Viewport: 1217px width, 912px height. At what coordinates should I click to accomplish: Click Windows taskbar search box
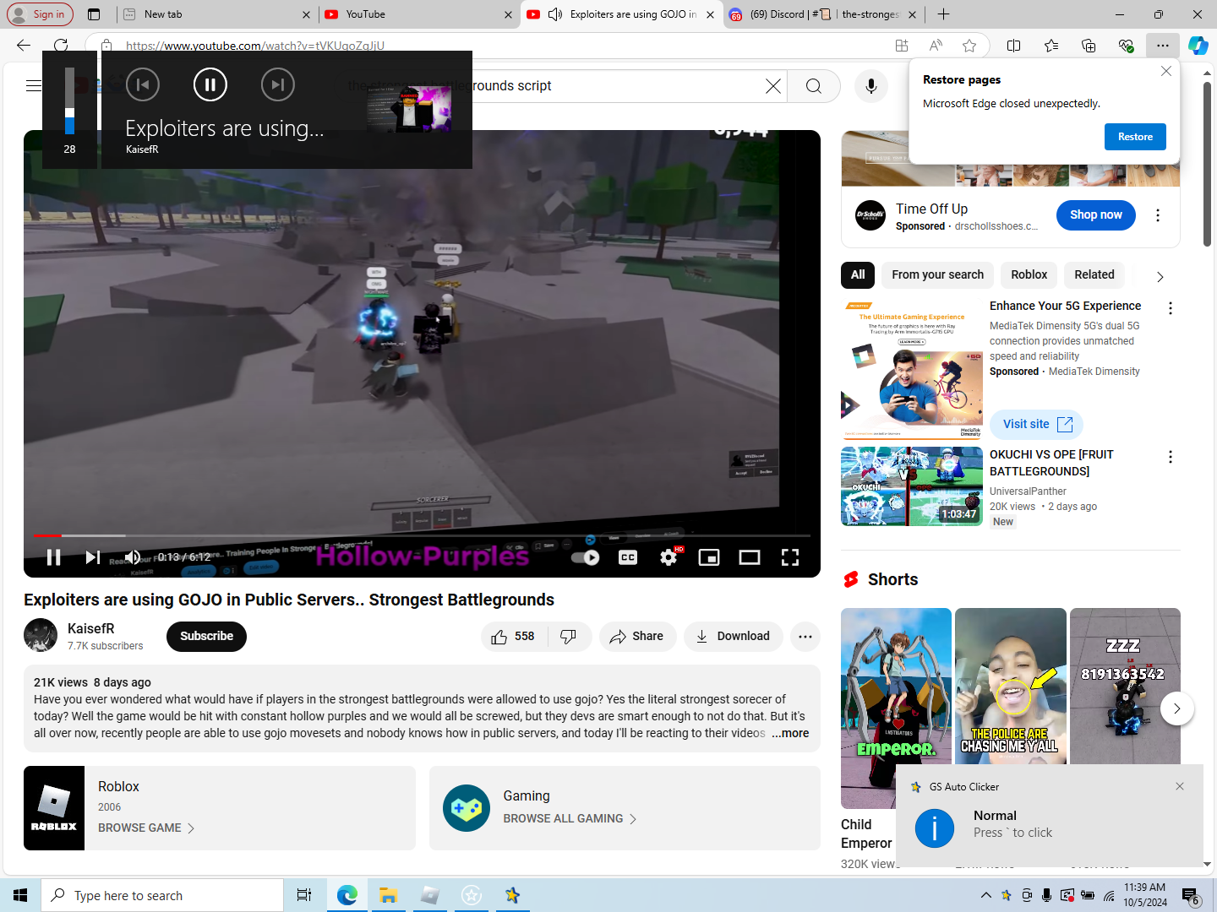tap(162, 895)
